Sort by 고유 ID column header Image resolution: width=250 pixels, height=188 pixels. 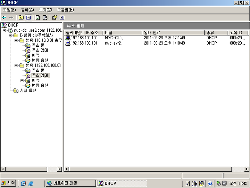[238, 33]
